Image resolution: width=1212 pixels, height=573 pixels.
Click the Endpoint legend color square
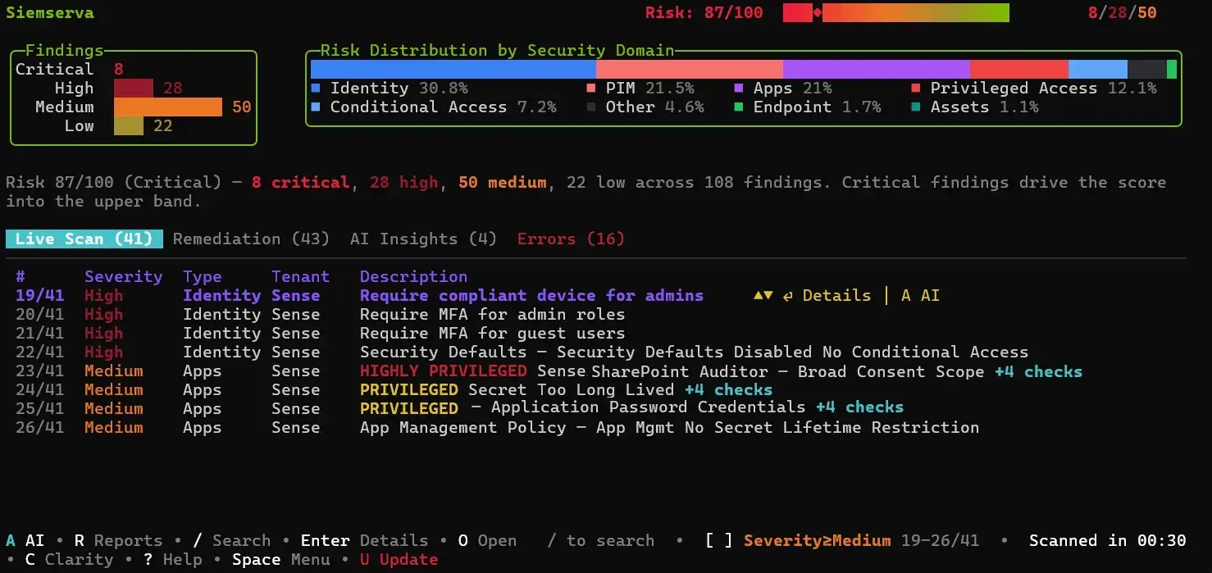737,107
